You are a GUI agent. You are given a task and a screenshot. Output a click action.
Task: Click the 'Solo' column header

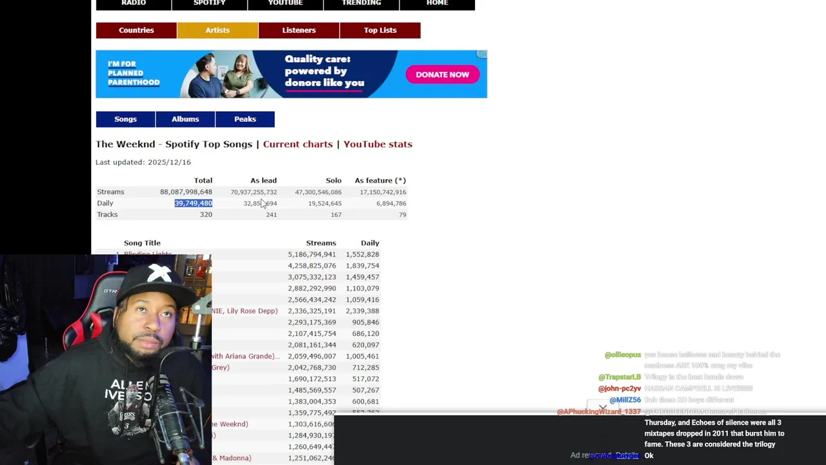(334, 180)
